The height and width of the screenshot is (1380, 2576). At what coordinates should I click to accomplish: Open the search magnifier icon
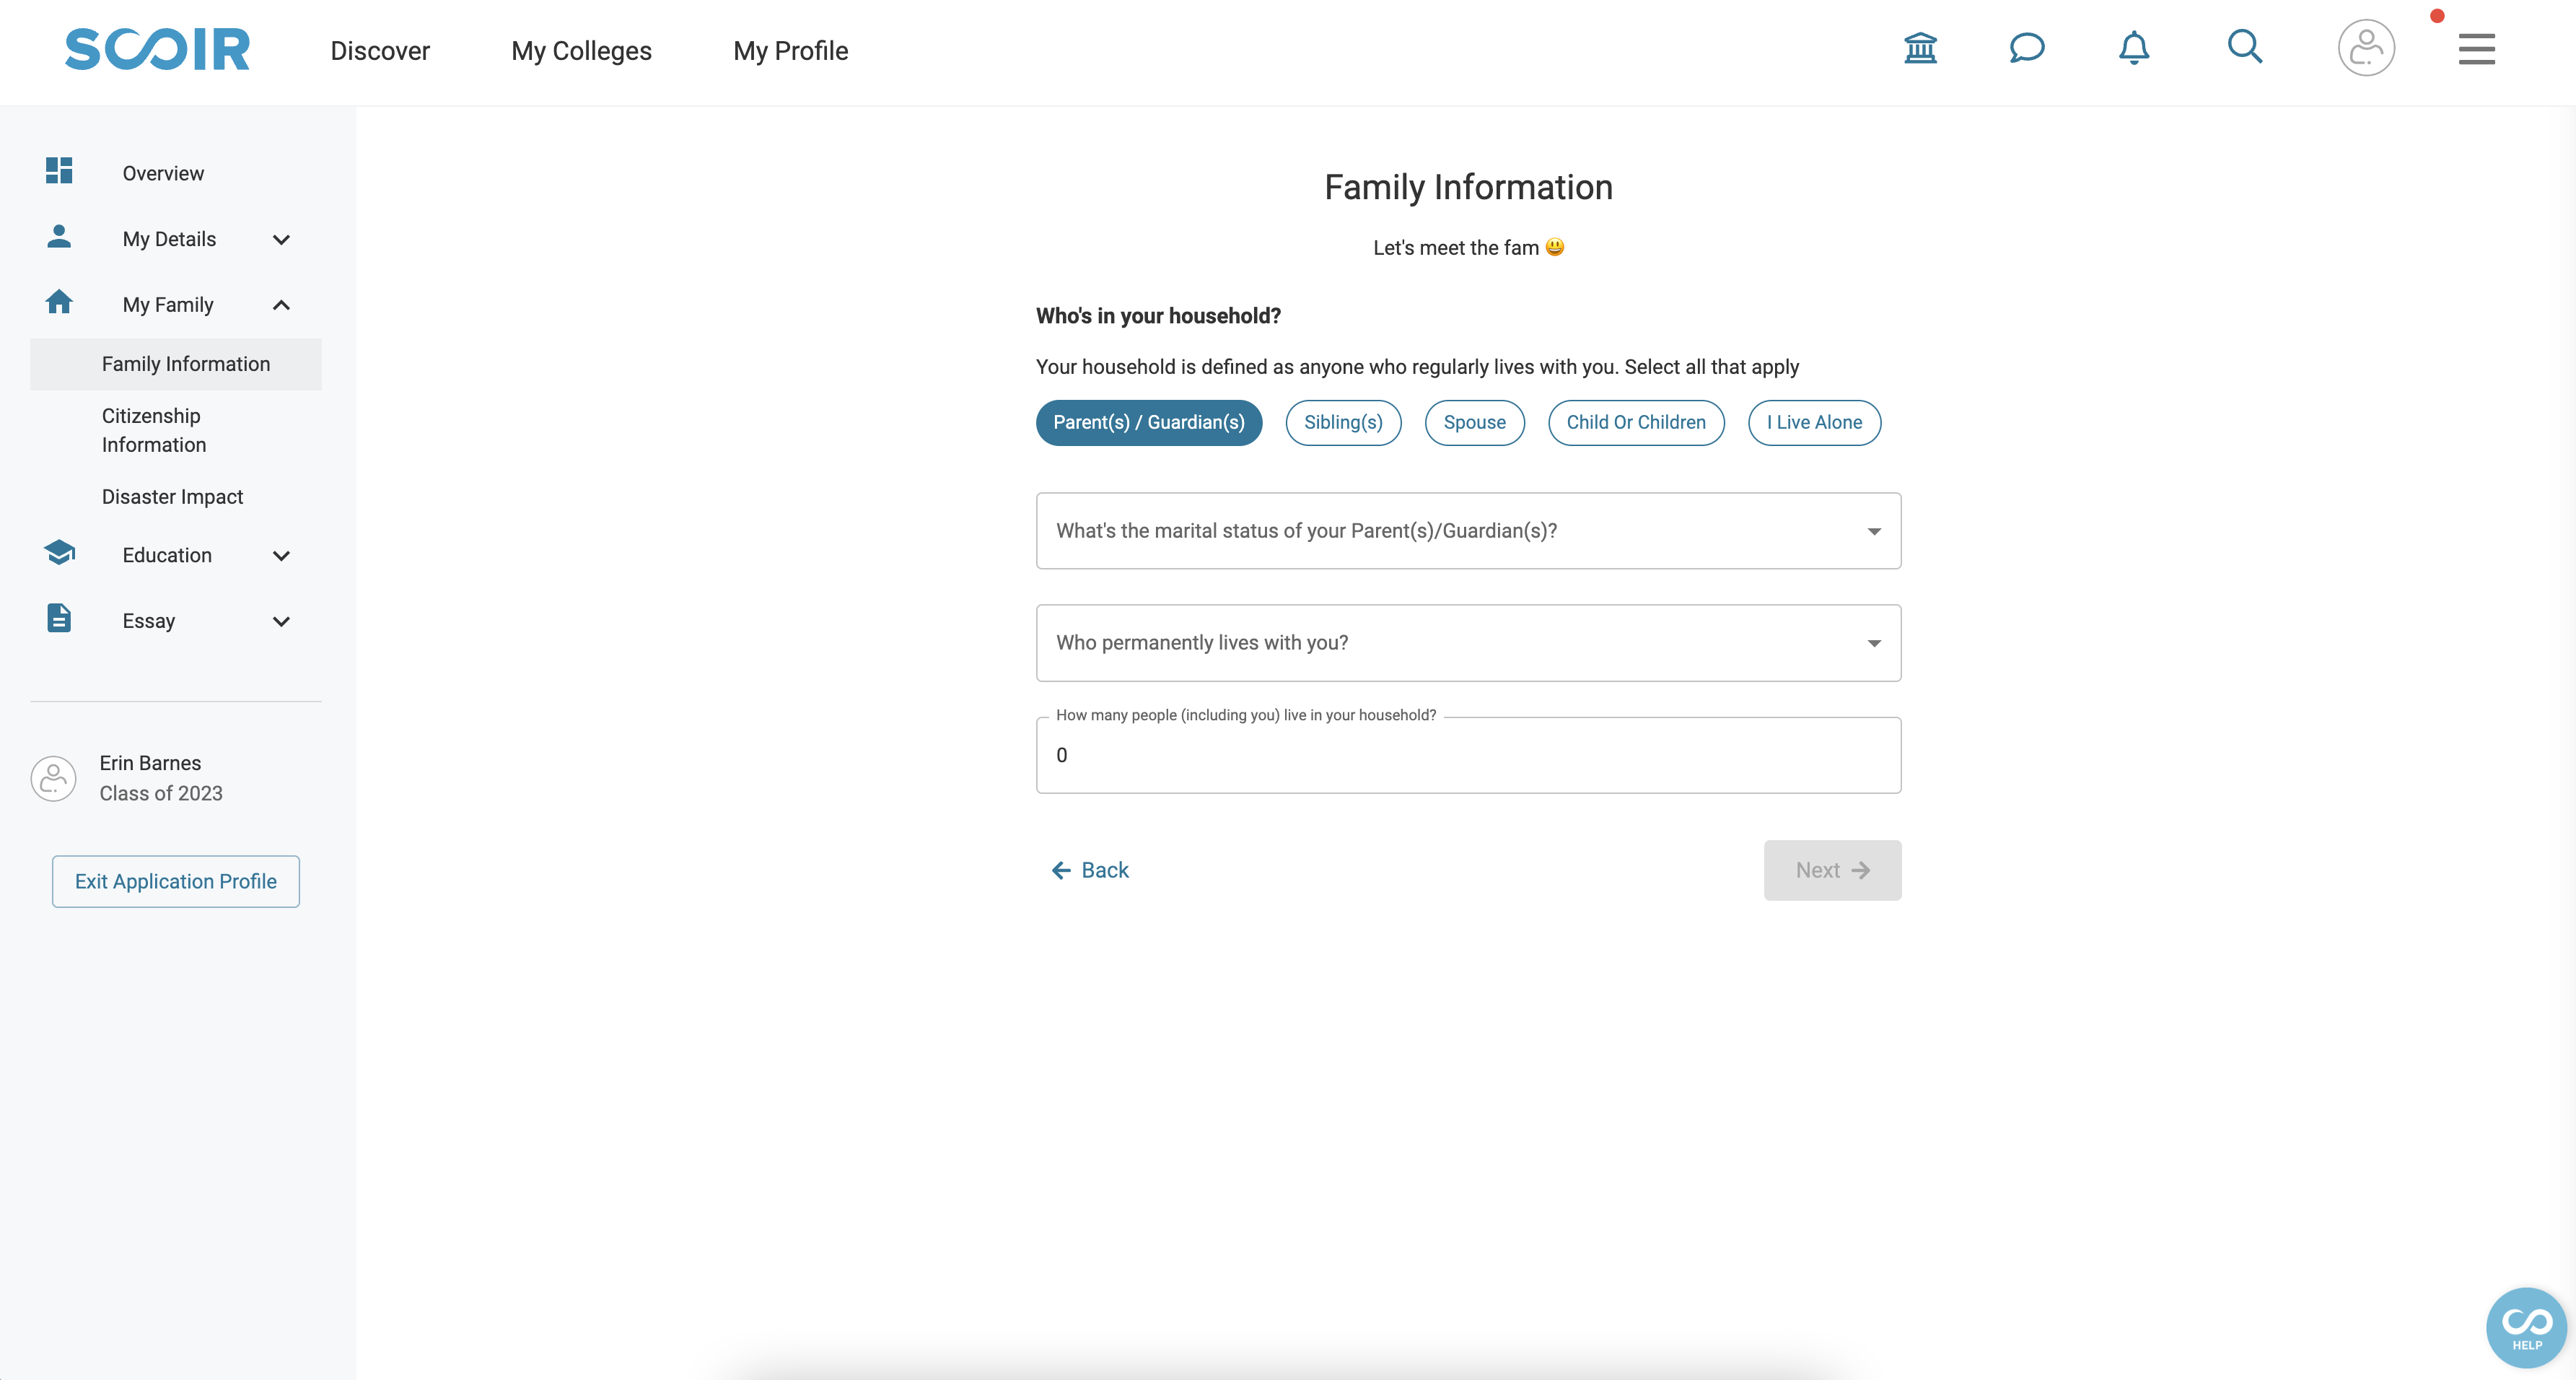[x=2245, y=47]
